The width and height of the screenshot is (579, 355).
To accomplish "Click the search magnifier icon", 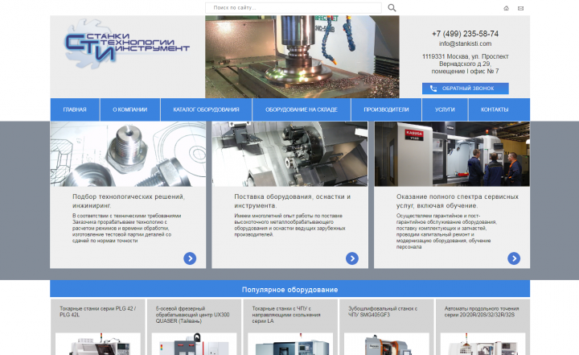I will [392, 8].
